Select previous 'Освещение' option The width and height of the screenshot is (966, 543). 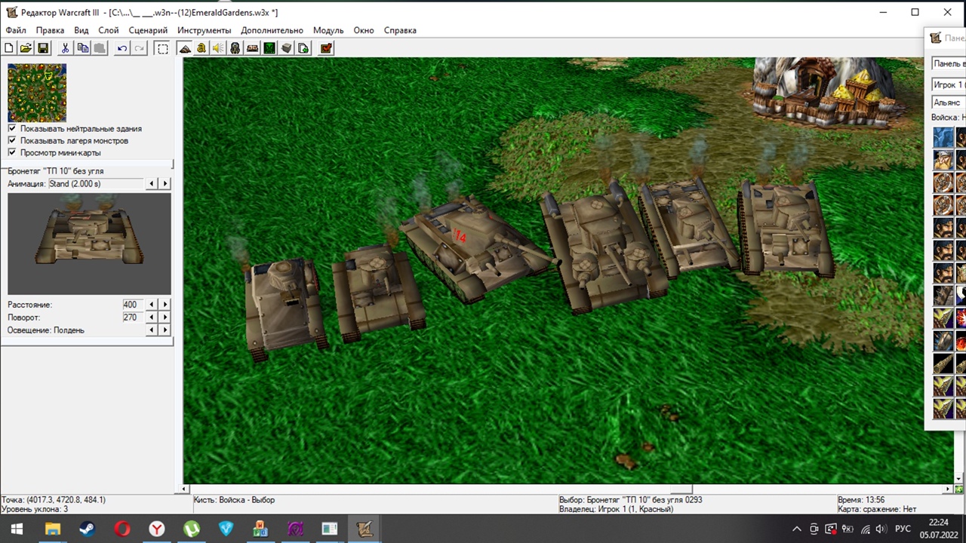pos(152,330)
